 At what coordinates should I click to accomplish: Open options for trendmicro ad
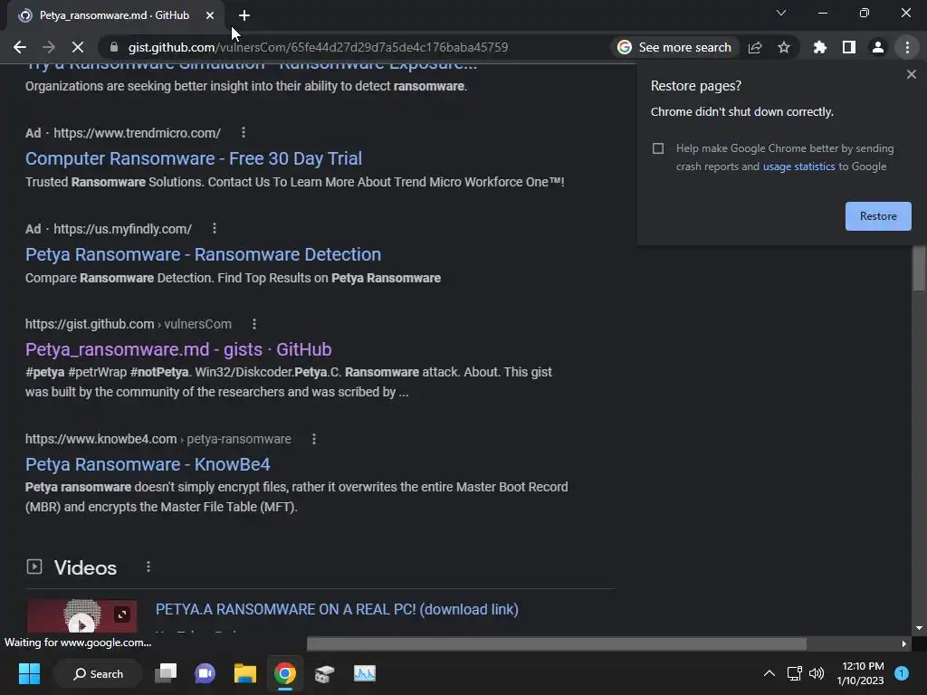click(244, 132)
